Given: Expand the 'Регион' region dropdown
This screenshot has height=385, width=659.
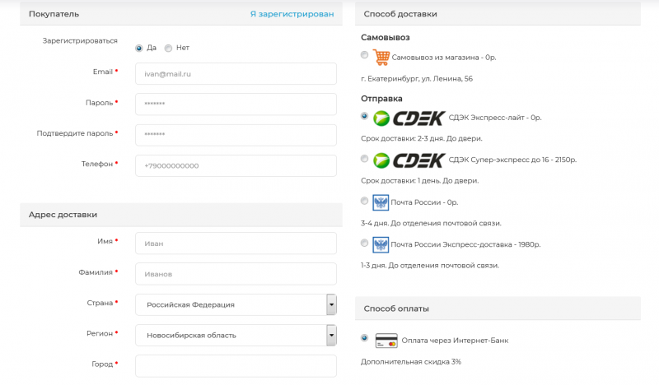Looking at the screenshot, I should pyautogui.click(x=331, y=335).
